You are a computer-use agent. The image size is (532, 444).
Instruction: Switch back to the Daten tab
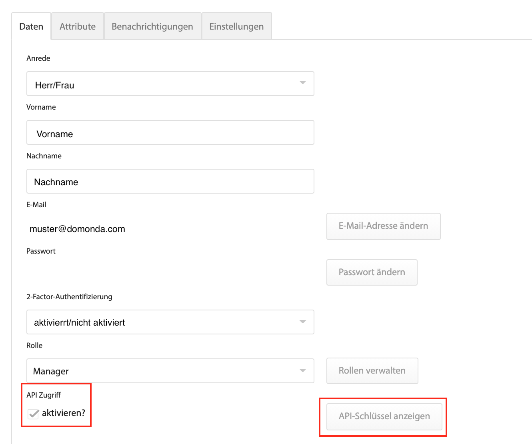point(31,26)
